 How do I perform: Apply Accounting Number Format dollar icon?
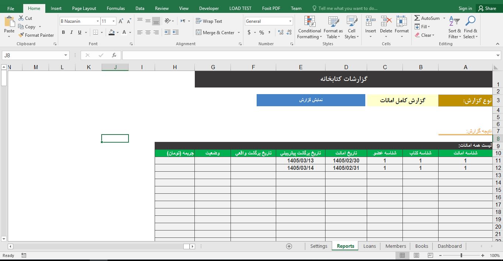point(249,32)
